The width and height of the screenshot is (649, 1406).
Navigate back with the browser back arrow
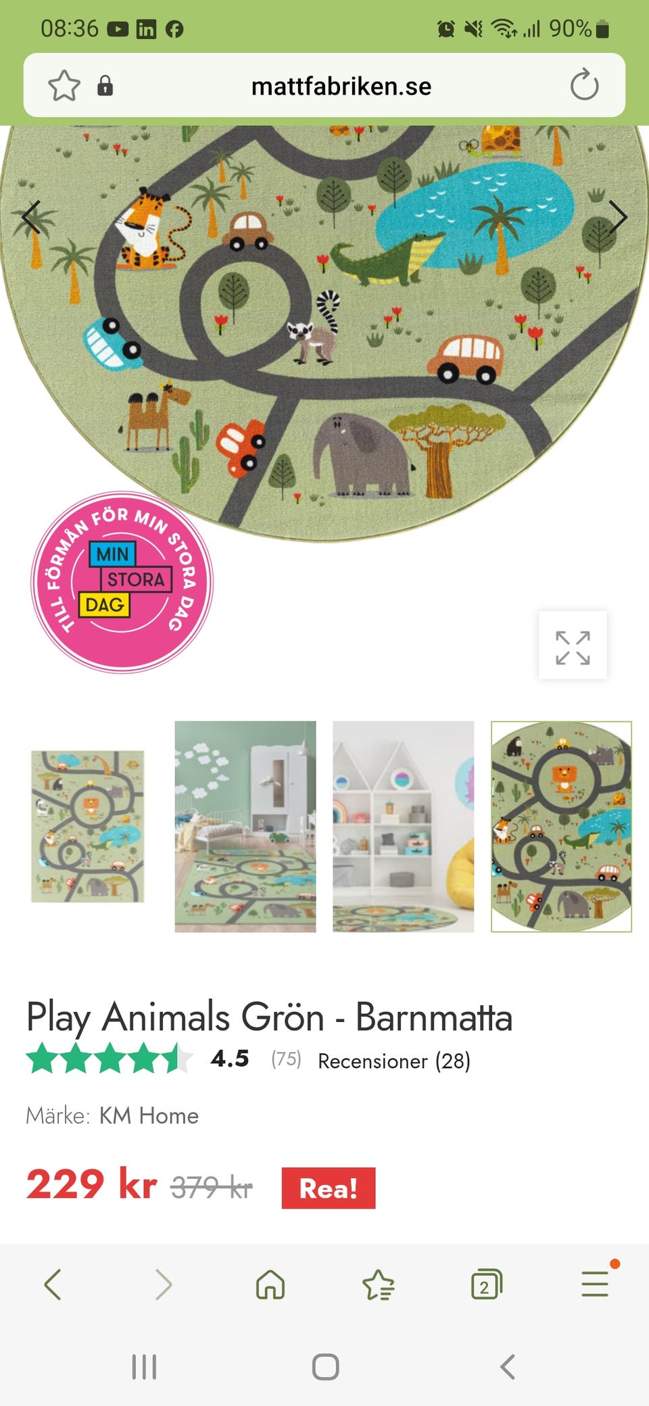[53, 1284]
